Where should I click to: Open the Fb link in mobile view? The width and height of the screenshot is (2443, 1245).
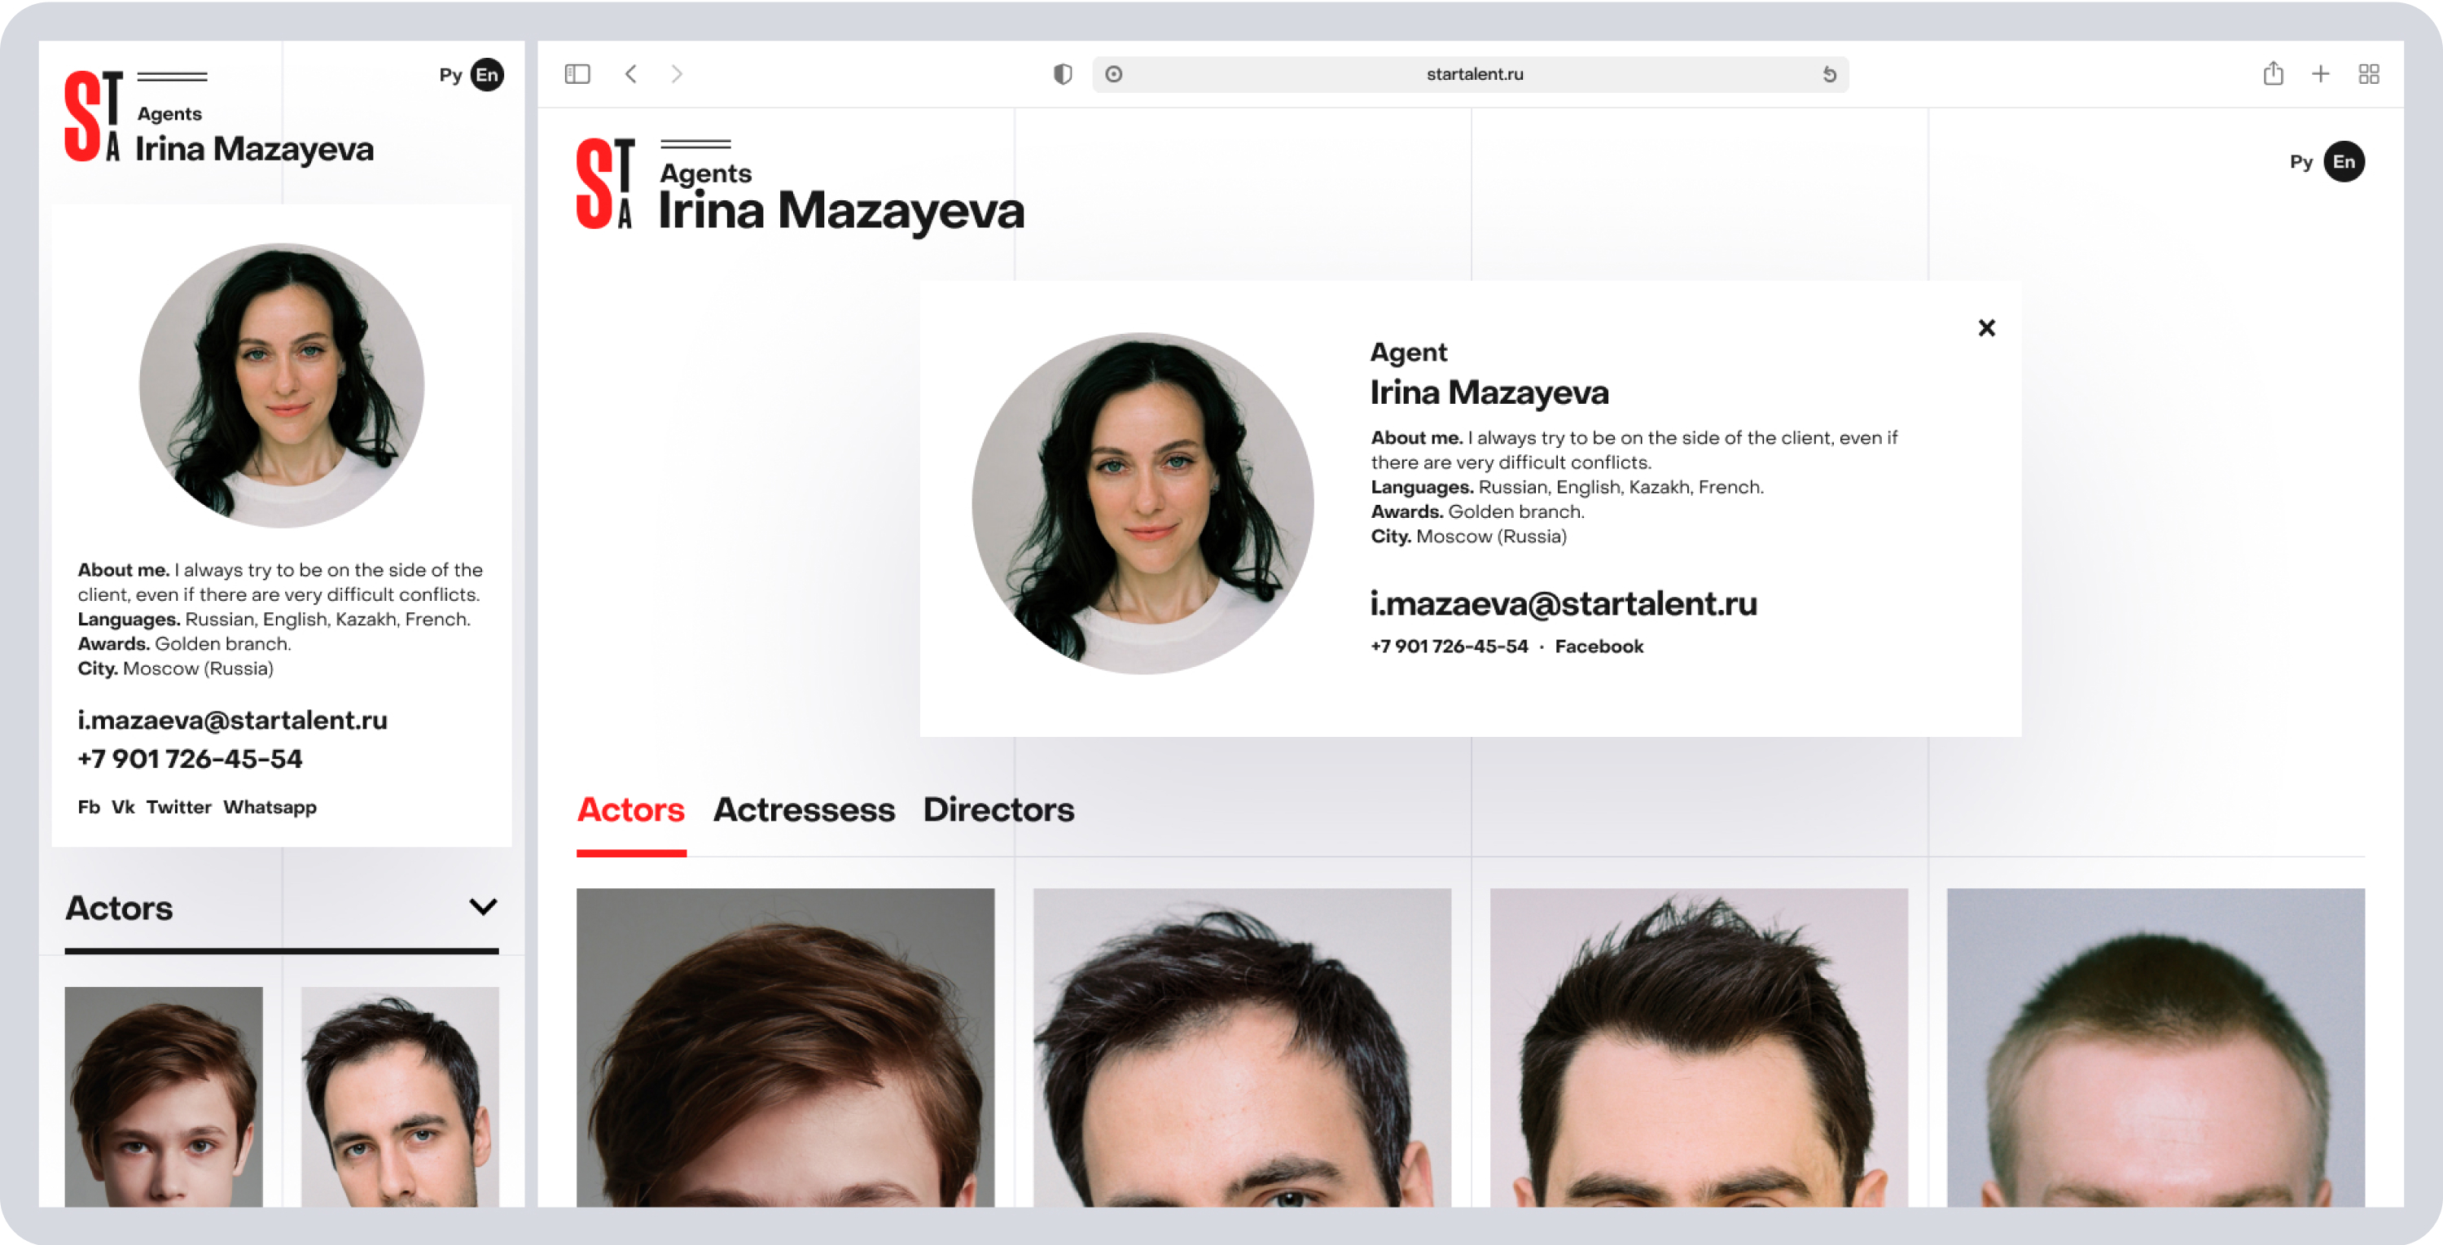point(88,807)
